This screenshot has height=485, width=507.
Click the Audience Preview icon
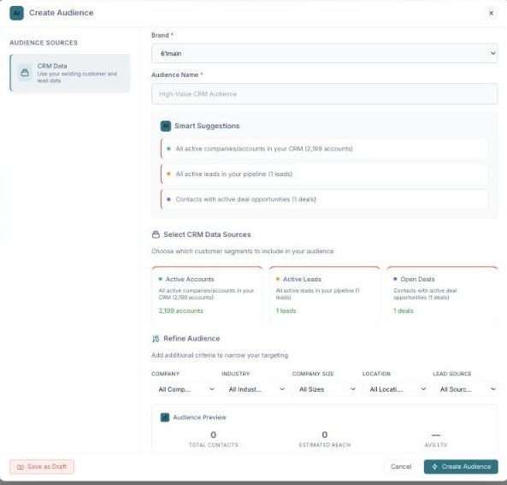[165, 417]
